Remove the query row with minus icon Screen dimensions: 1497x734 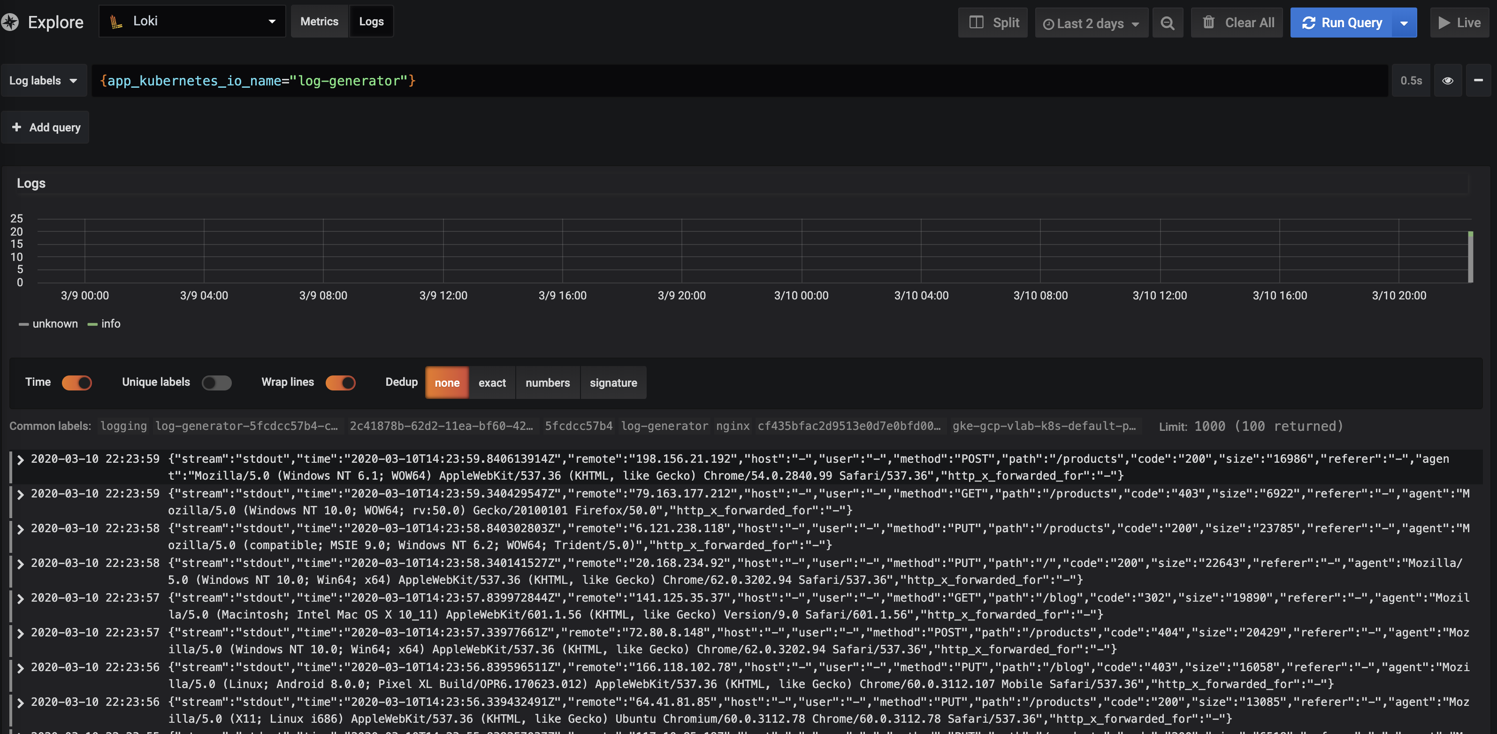click(x=1478, y=81)
